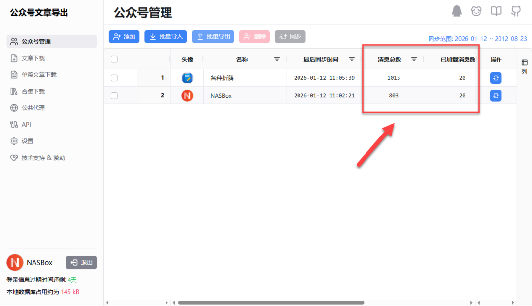The height and width of the screenshot is (306, 532).
Task: Open the API settings page
Action: click(x=25, y=124)
